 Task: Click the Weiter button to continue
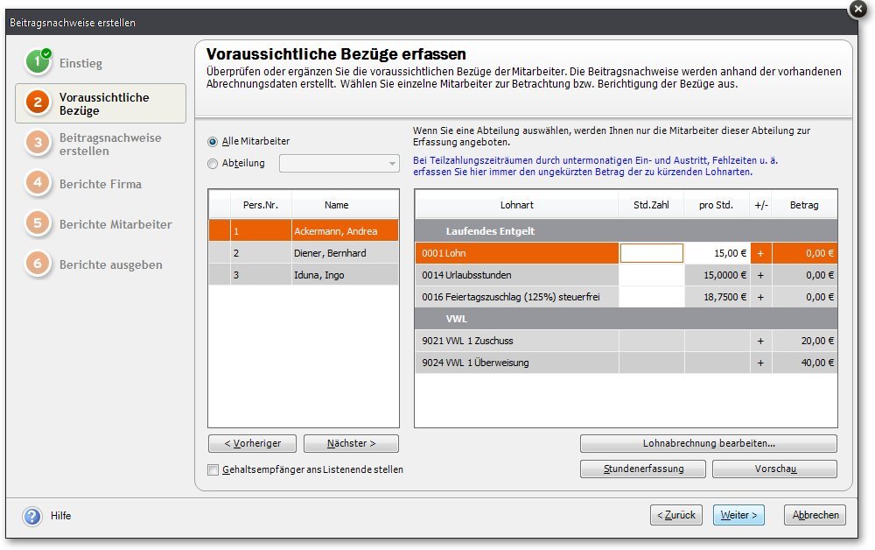click(x=739, y=515)
